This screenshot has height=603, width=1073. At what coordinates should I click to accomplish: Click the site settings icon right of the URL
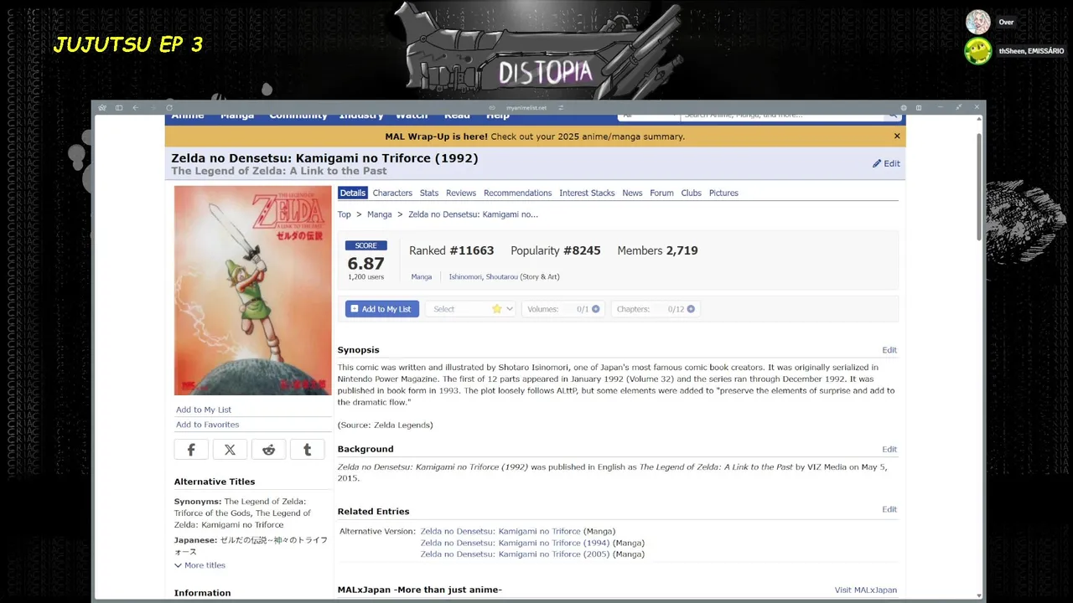coord(561,107)
